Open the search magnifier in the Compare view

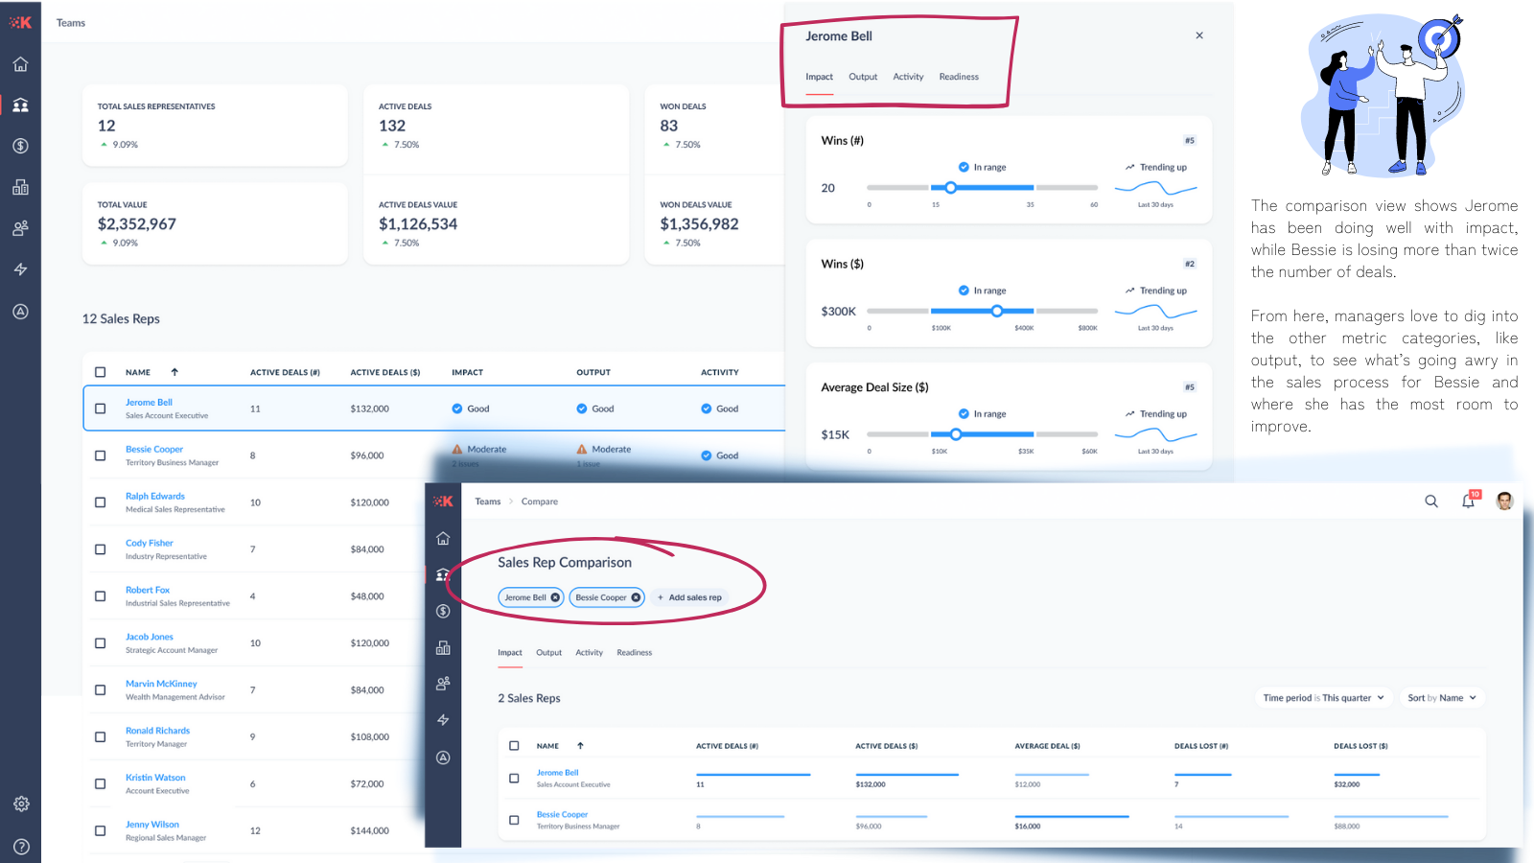click(1430, 501)
